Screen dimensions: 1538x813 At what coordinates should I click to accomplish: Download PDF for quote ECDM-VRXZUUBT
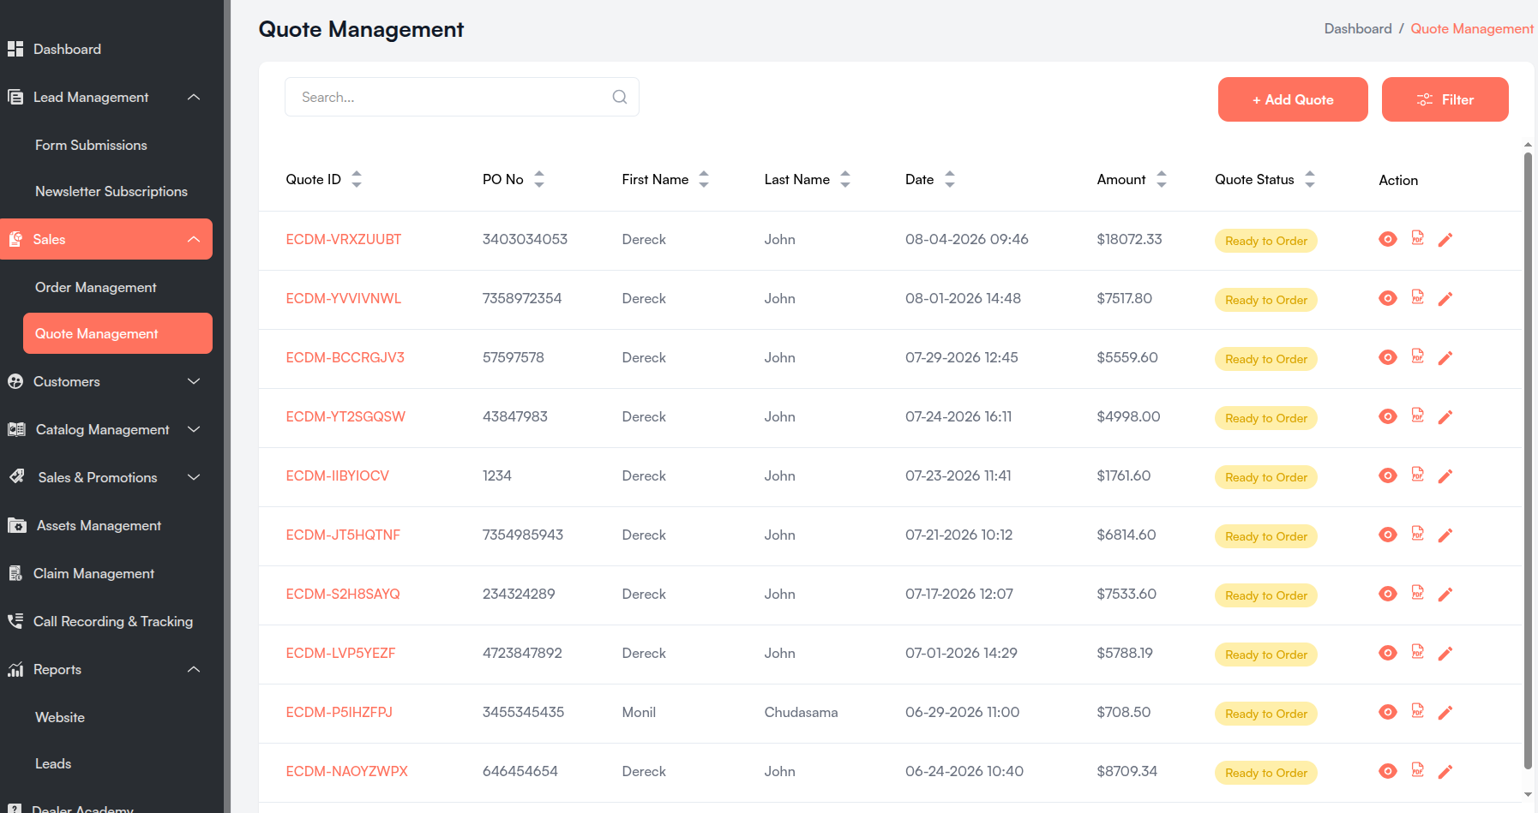[x=1418, y=238]
